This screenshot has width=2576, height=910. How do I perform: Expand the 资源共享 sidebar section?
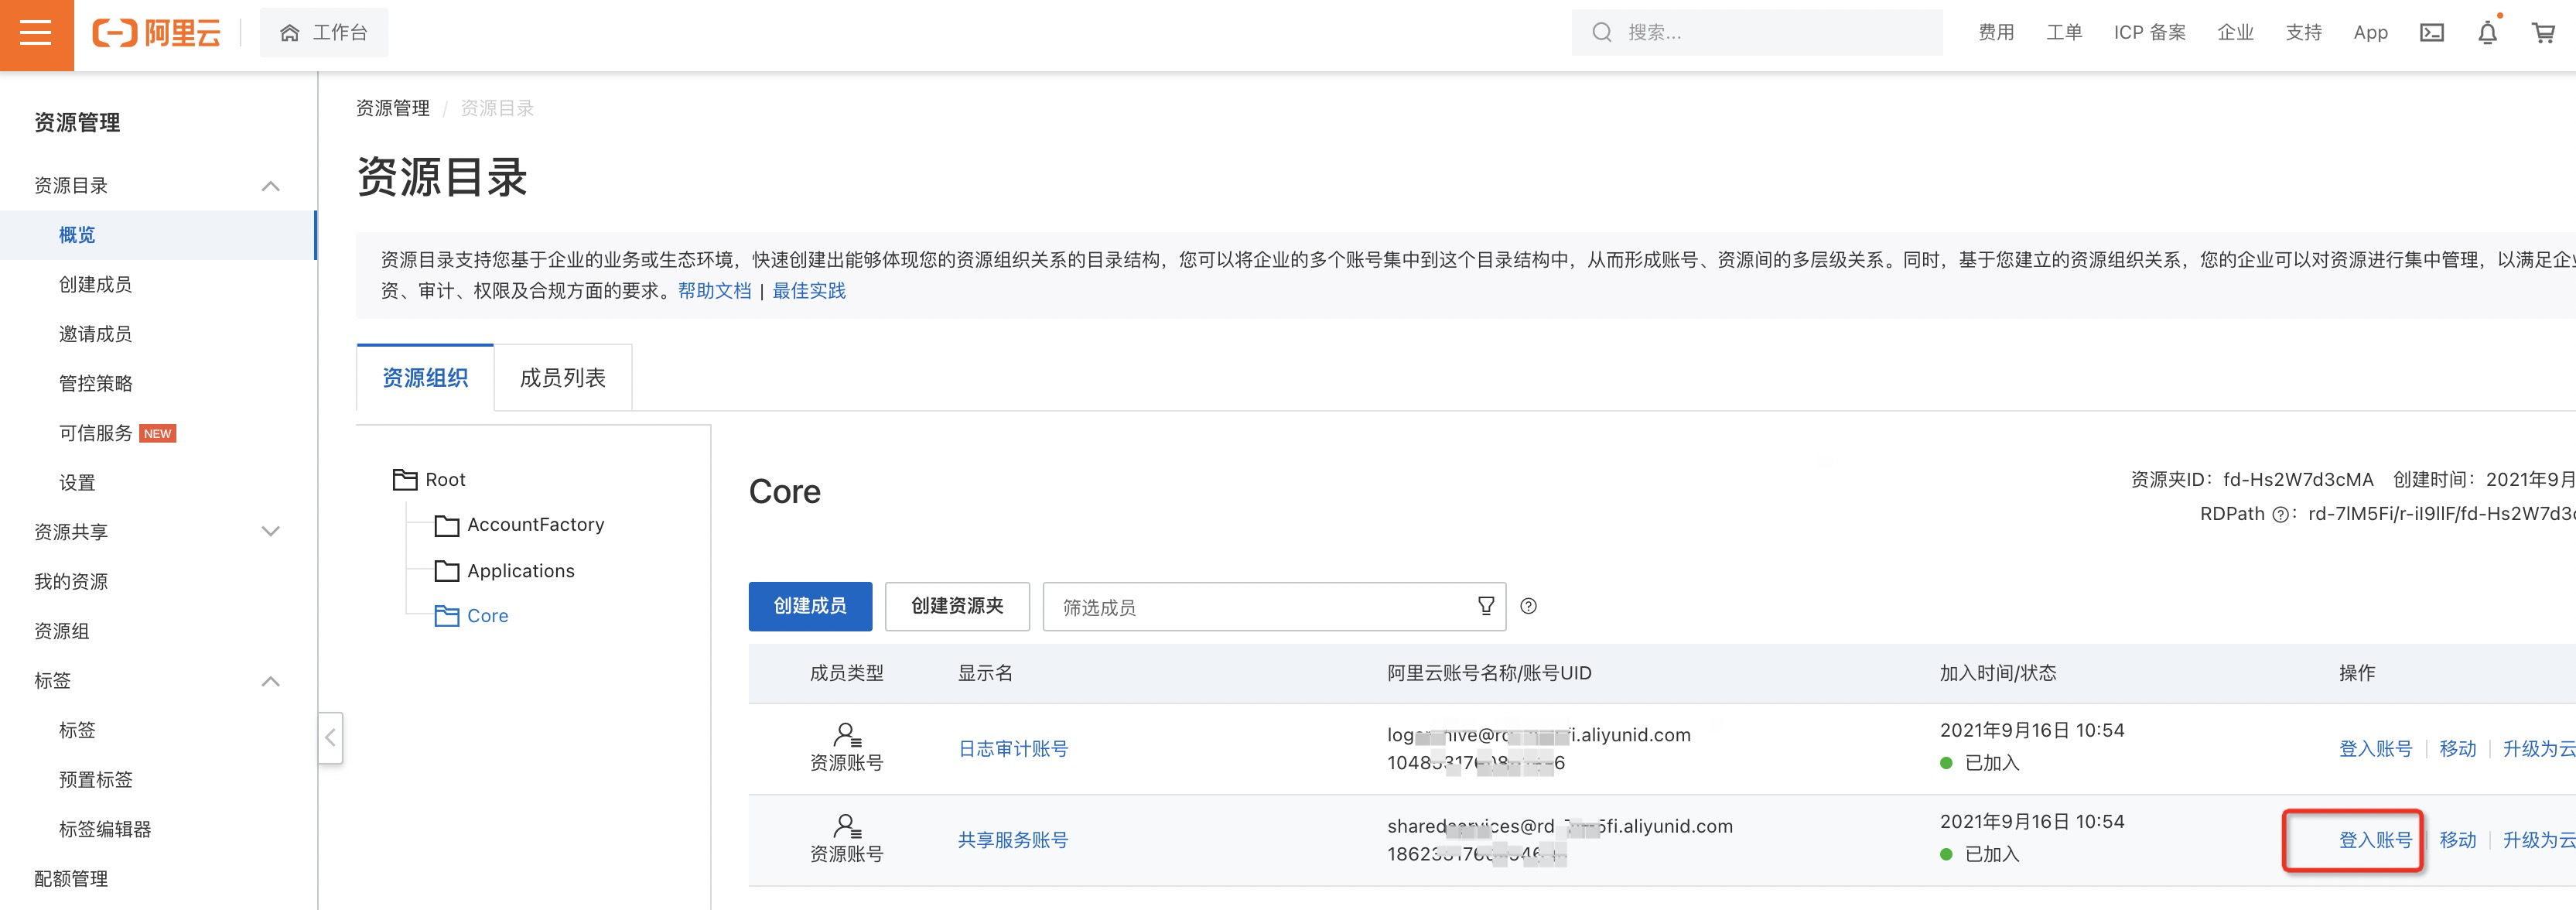pyautogui.click(x=270, y=532)
